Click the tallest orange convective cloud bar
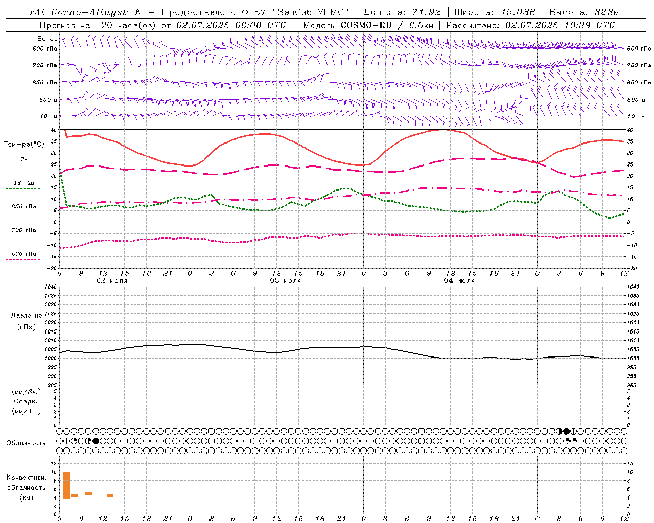 click(66, 485)
